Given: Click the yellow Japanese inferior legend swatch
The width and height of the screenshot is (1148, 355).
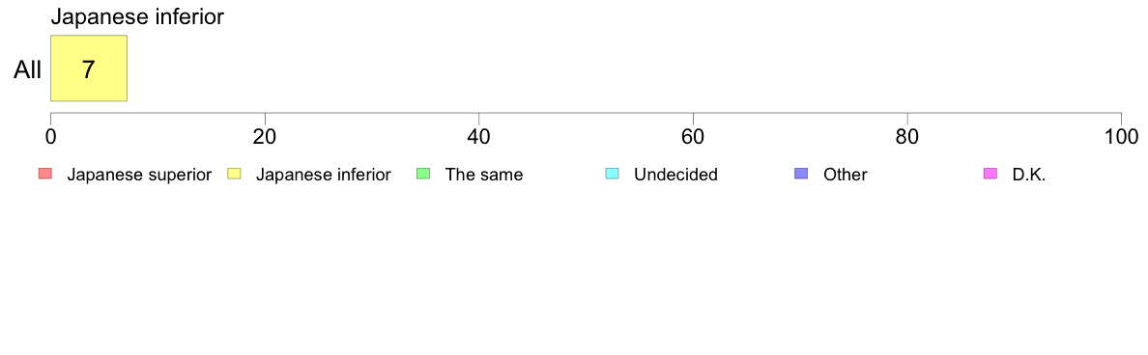Looking at the screenshot, I should 234,174.
